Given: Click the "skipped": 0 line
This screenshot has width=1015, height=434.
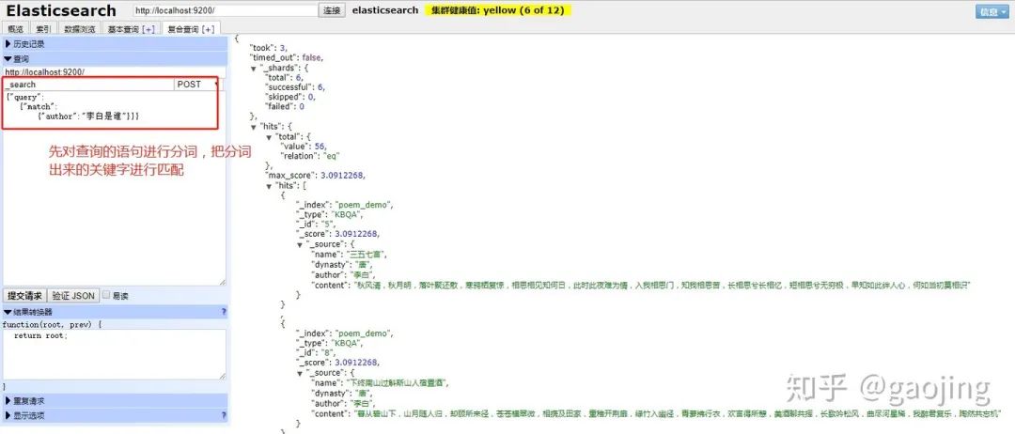Looking at the screenshot, I should (290, 97).
